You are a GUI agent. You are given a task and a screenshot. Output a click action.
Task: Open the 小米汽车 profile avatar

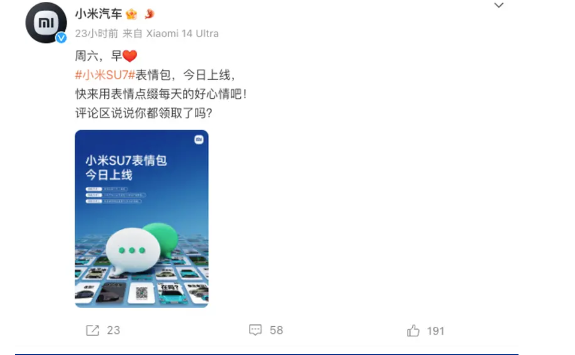pos(46,22)
